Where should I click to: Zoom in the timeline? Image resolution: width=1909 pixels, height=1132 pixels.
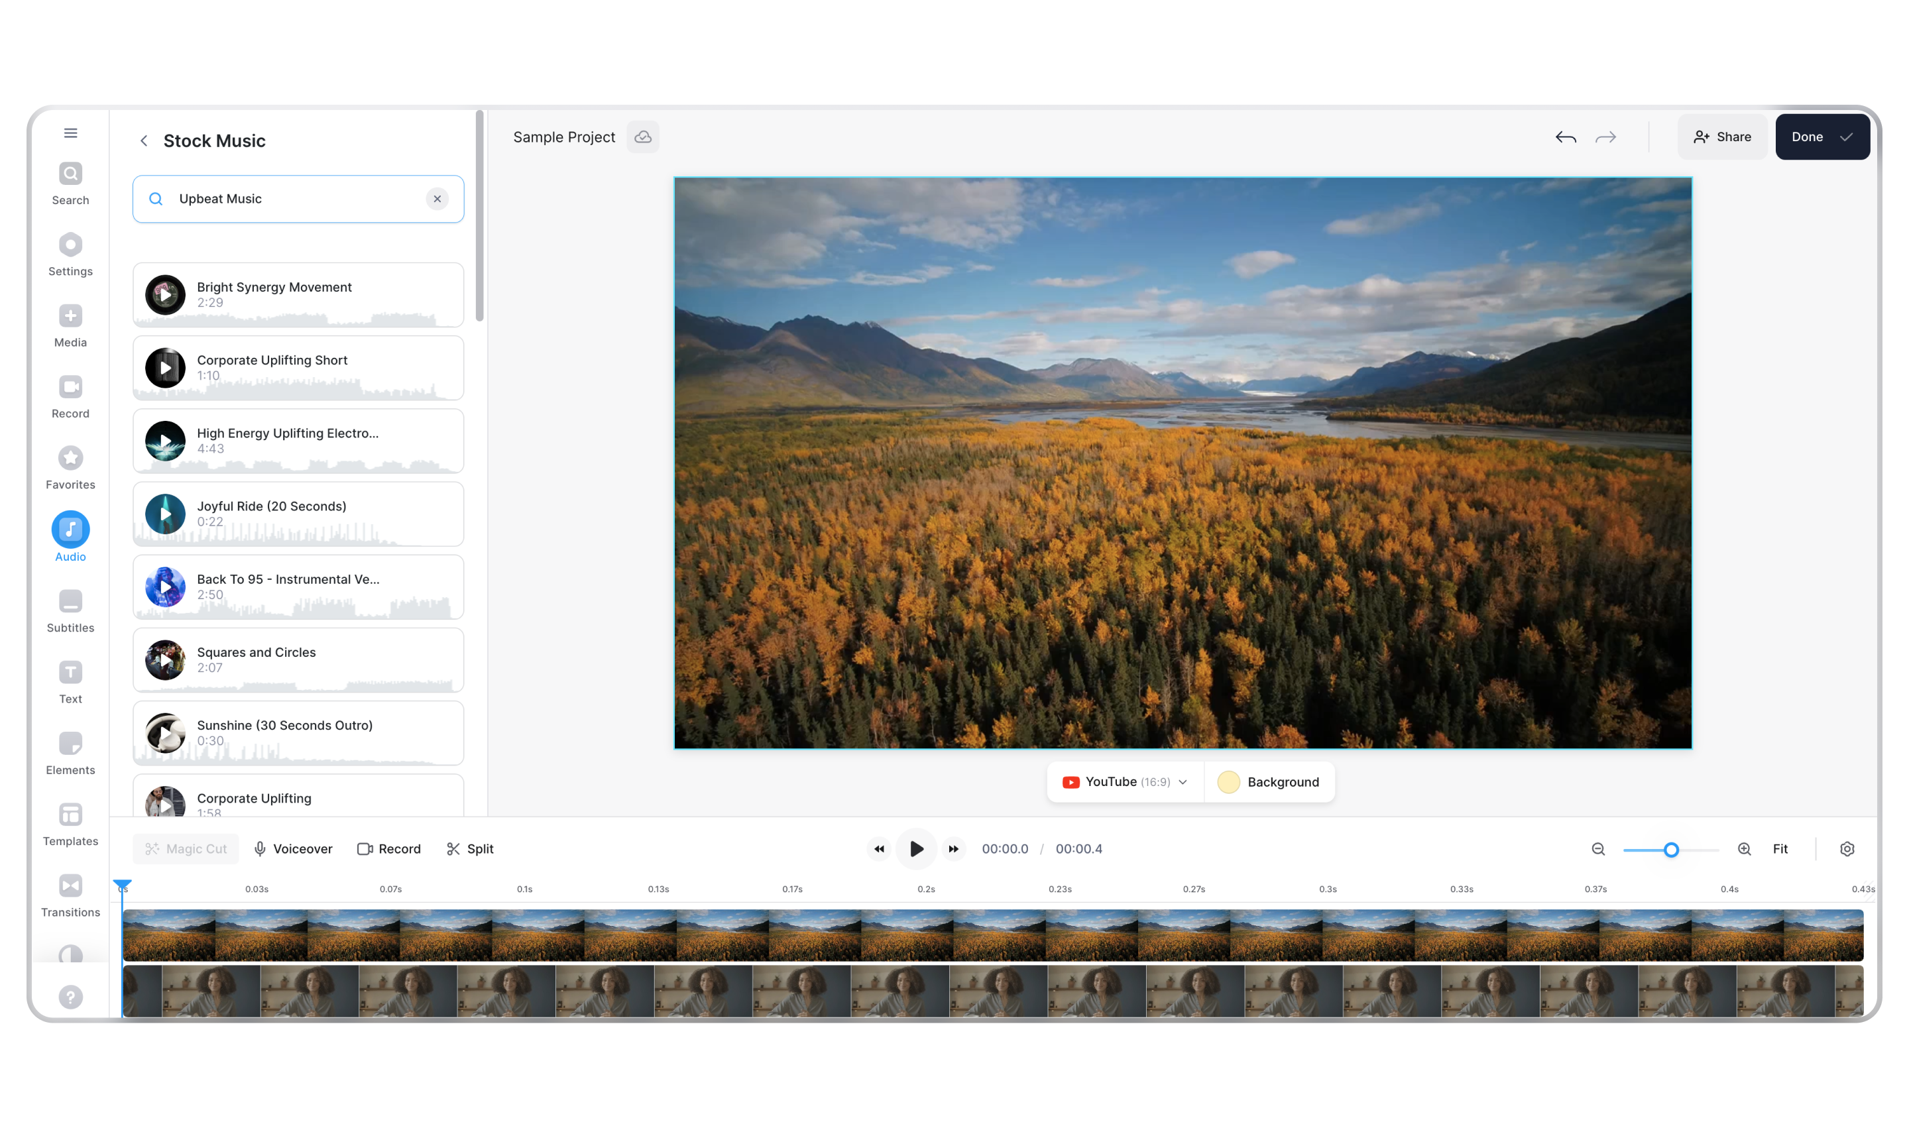[1743, 848]
